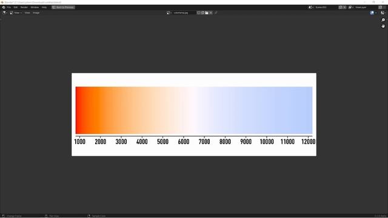This screenshot has height=218, width=388.
Task: Open the view layer browse dropdown
Action: [351, 7]
